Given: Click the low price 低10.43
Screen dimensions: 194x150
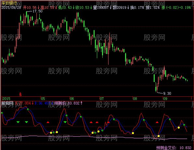Looking at the screenshot, I should 65,7.
